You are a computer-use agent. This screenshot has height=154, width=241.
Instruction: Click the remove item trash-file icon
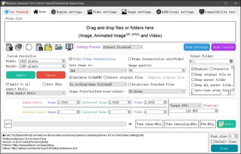click(9, 47)
